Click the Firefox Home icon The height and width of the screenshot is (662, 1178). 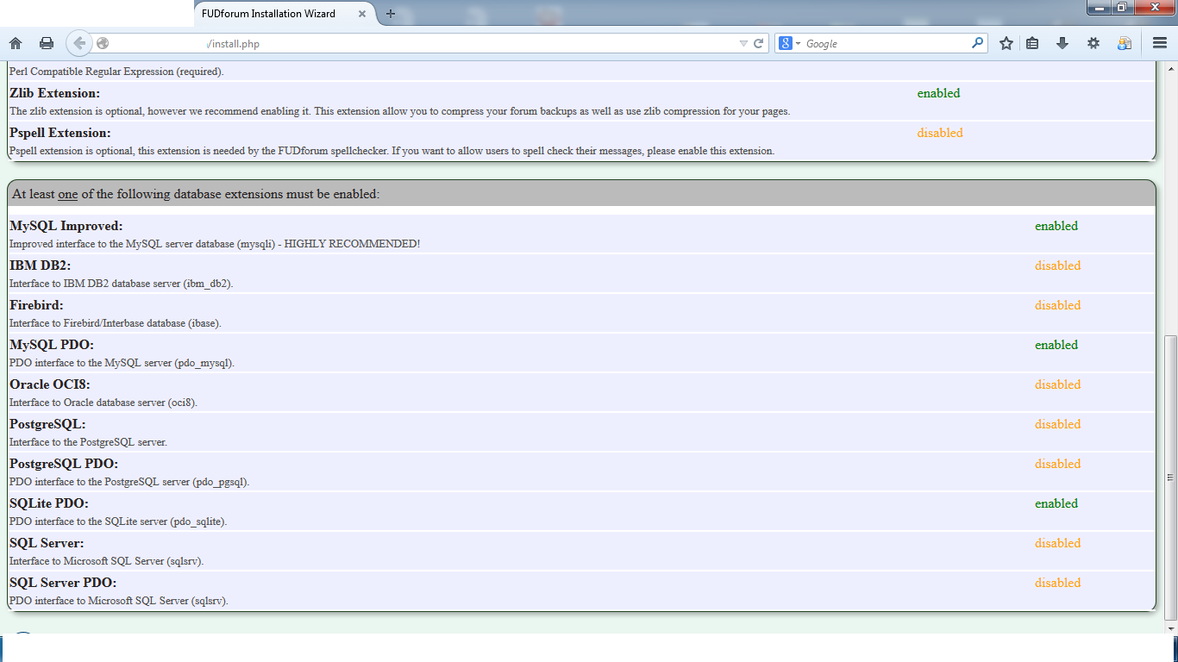[x=16, y=43]
